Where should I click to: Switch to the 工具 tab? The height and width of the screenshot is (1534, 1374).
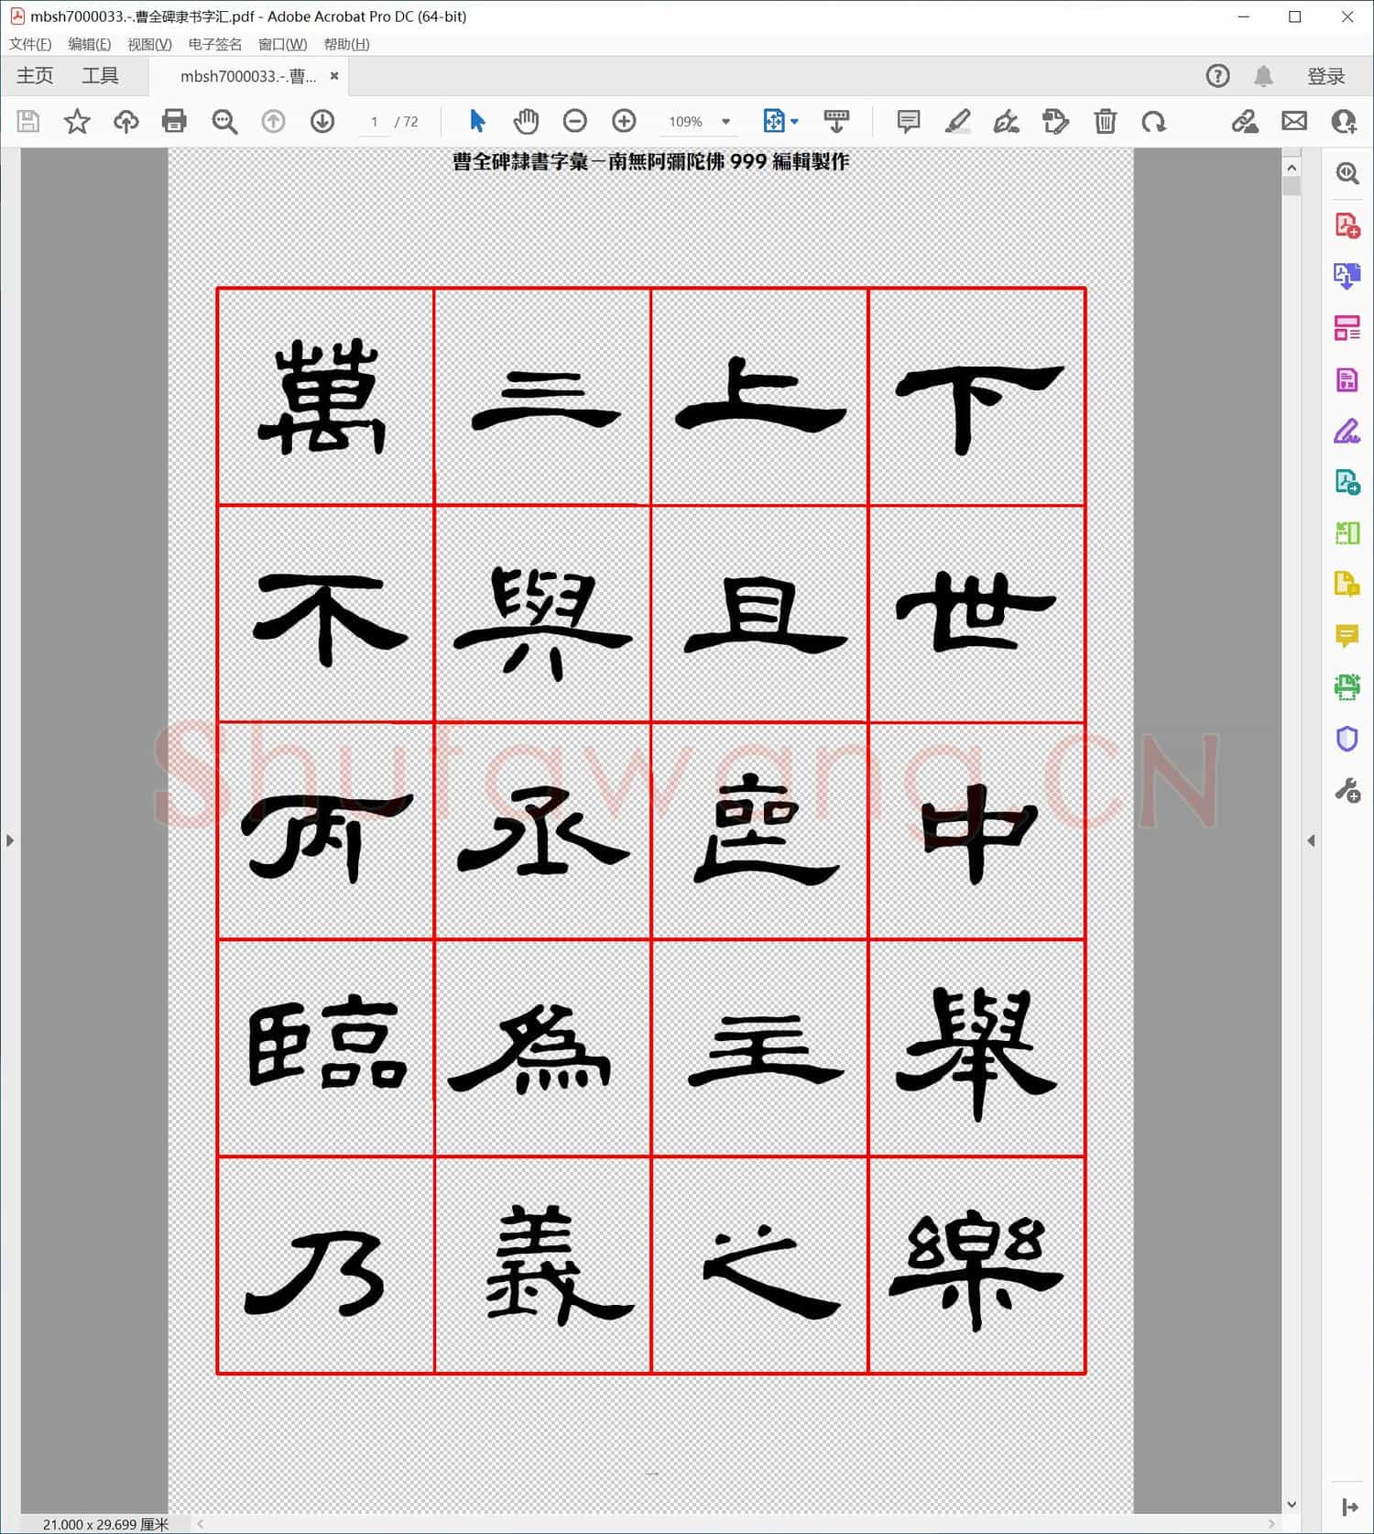[100, 76]
